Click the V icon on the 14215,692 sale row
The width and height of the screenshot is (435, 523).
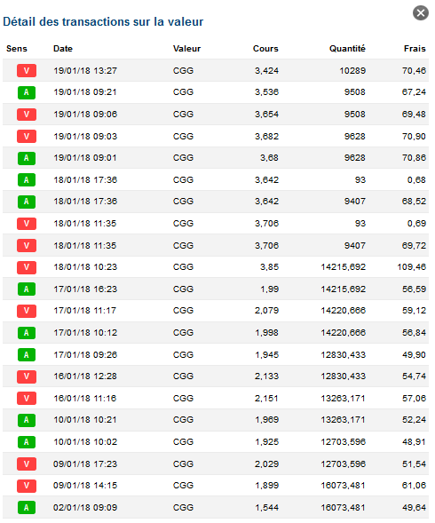27,267
